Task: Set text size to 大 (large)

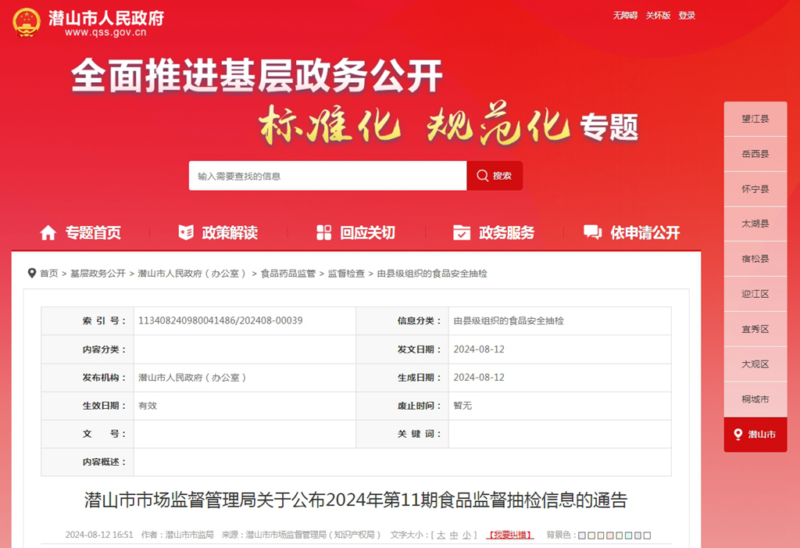Action: click(x=441, y=535)
